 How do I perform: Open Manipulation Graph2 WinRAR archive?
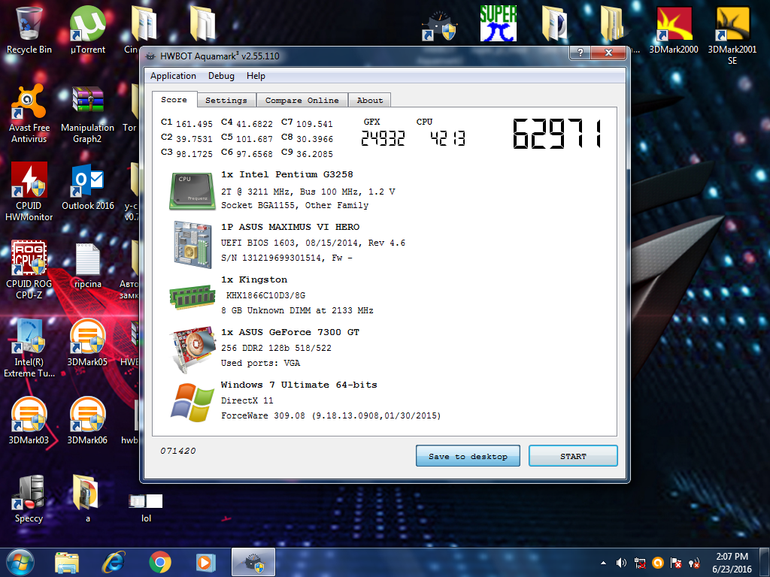[87, 114]
